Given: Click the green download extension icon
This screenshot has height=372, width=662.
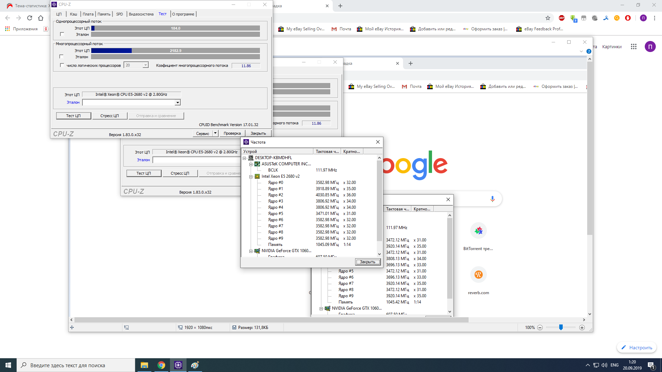Looking at the screenshot, I should [x=573, y=18].
